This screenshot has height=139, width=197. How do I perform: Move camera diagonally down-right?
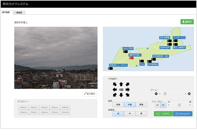coord(128,95)
